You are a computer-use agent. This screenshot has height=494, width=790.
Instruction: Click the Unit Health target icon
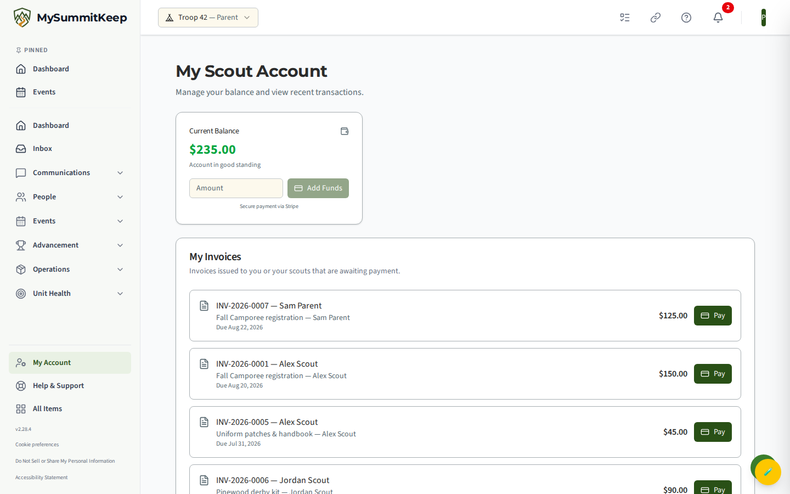tap(21, 294)
